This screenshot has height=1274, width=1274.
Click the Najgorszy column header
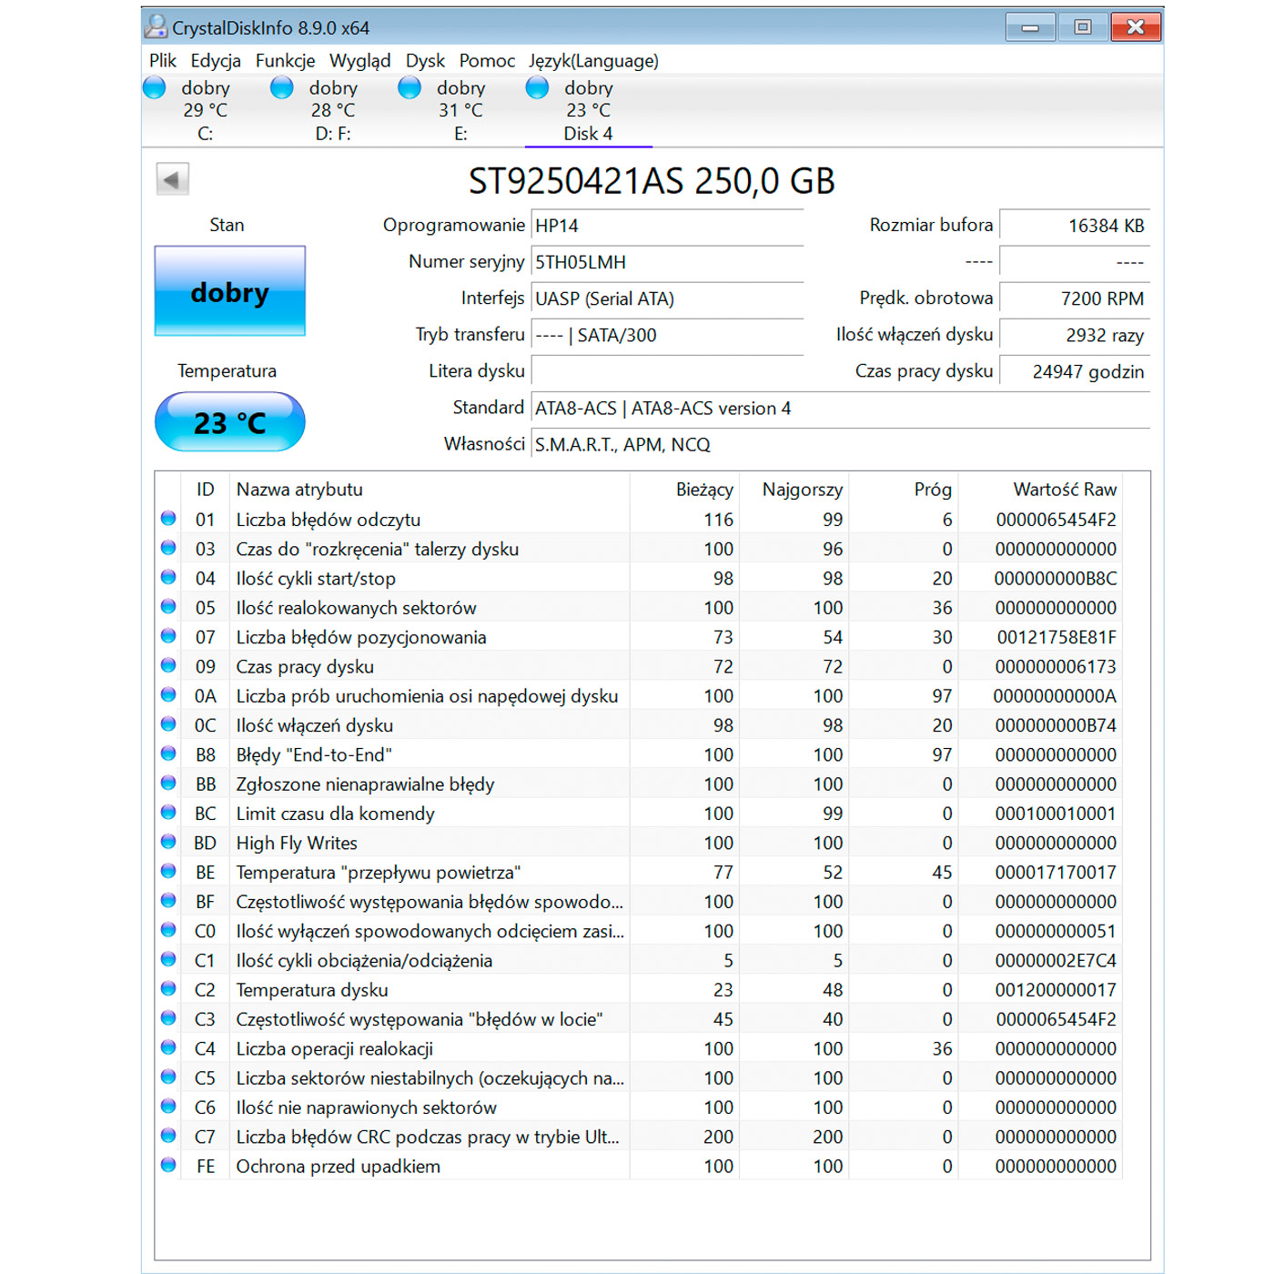pyautogui.click(x=794, y=490)
